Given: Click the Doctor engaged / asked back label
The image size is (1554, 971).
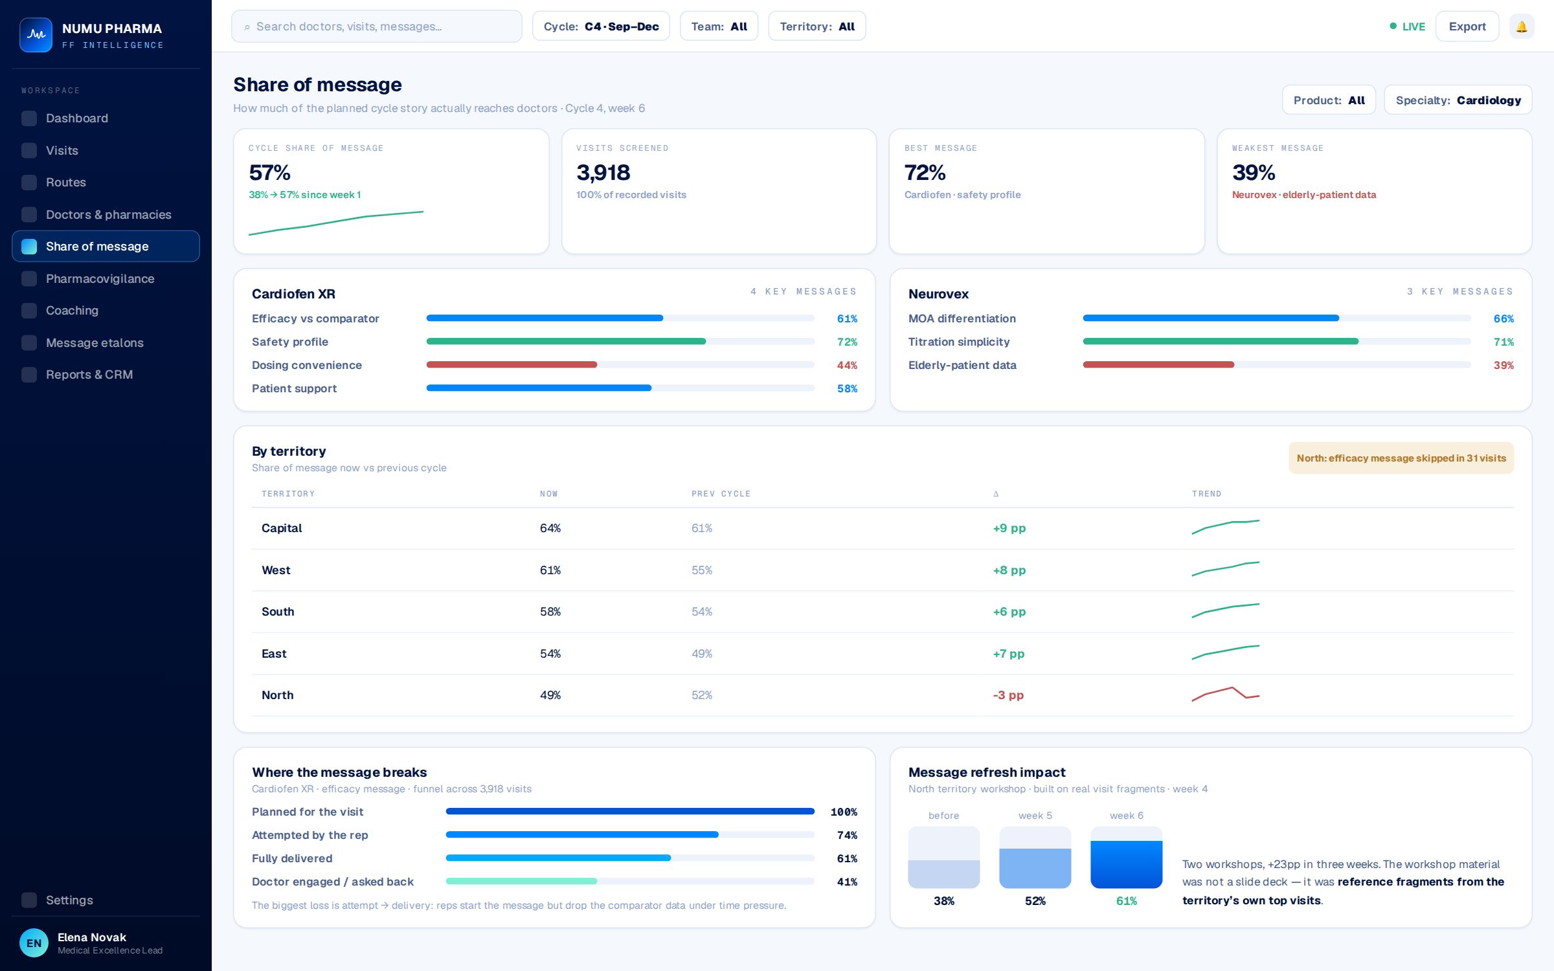Looking at the screenshot, I should tap(332, 882).
